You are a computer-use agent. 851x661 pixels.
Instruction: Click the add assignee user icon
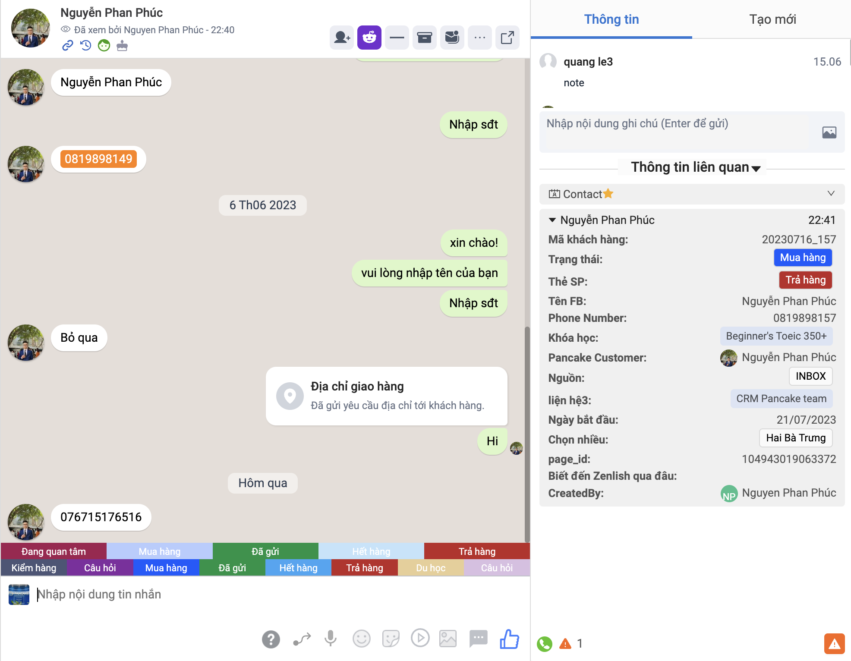tap(342, 38)
